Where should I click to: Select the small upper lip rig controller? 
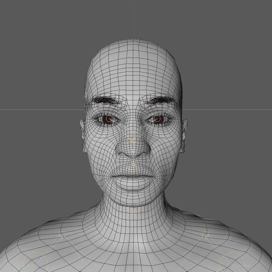coord(133,165)
